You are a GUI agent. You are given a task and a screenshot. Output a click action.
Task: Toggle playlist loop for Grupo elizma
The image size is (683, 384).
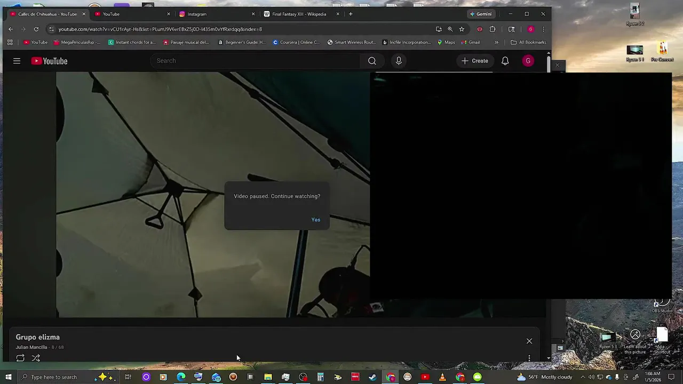pos(20,358)
